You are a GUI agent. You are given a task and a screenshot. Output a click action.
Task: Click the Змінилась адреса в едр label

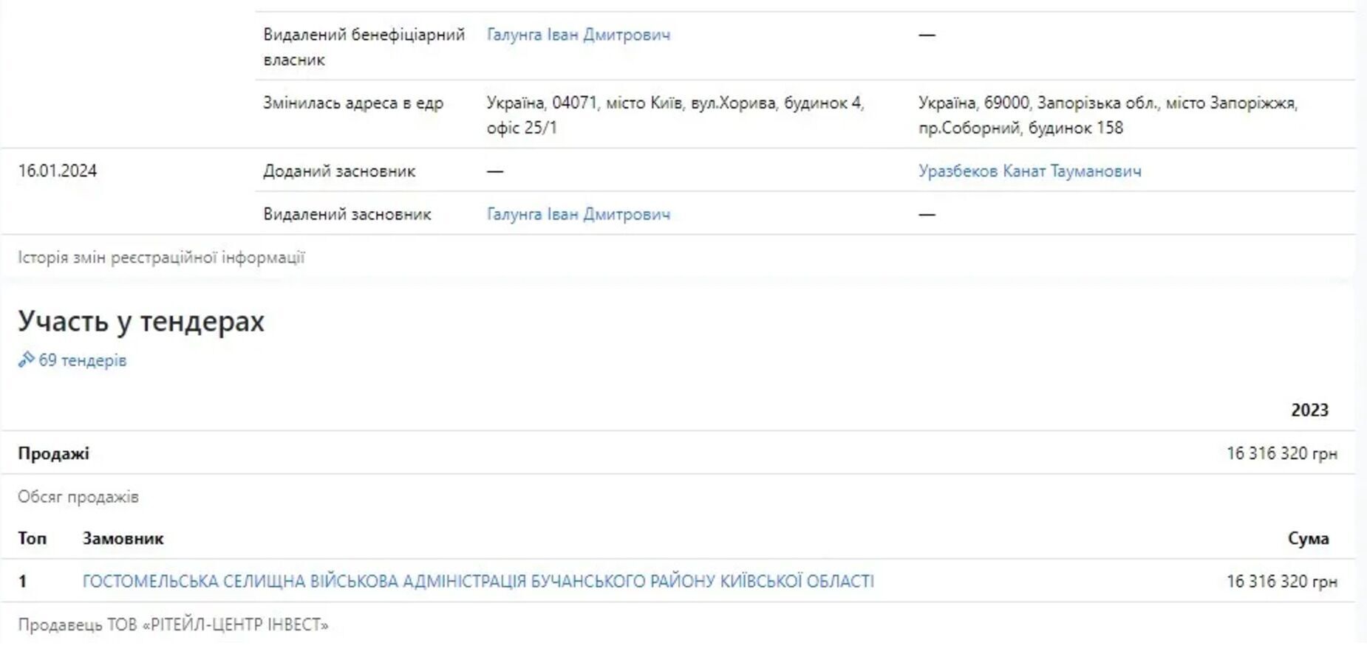point(353,103)
